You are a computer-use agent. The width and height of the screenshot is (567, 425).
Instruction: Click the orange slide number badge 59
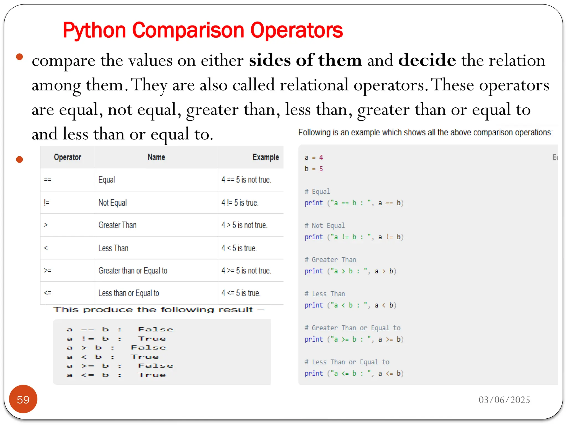pos(23,399)
